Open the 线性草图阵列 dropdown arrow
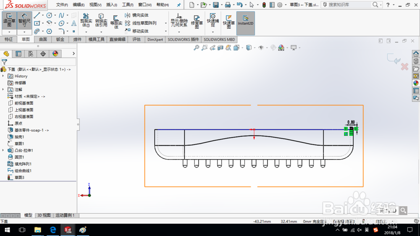 (x=165, y=23)
